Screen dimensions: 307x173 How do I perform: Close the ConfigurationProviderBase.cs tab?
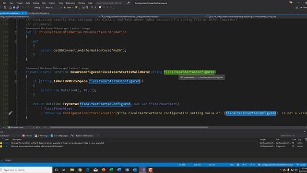click(25, 13)
